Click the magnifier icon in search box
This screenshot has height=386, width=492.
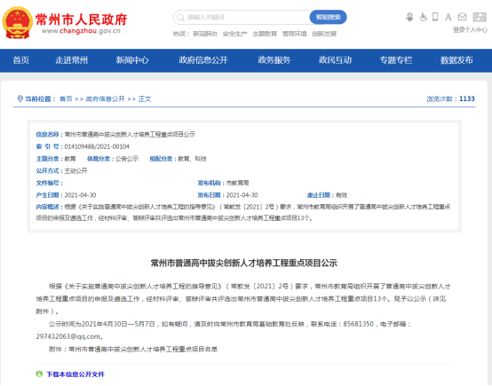(x=180, y=17)
